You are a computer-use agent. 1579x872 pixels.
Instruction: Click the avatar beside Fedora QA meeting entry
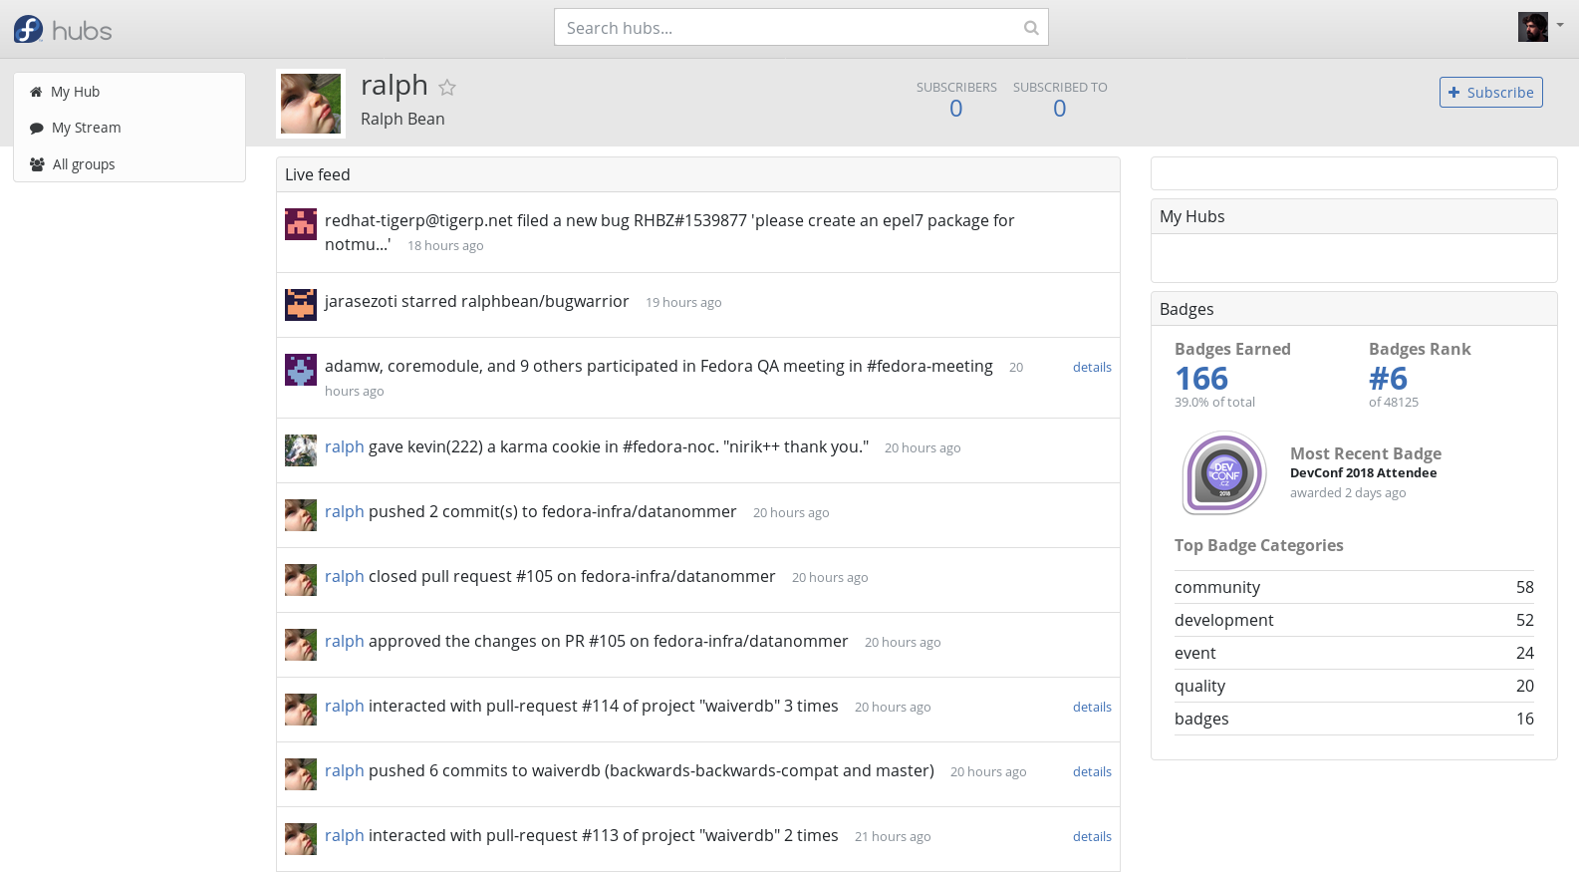click(x=301, y=370)
